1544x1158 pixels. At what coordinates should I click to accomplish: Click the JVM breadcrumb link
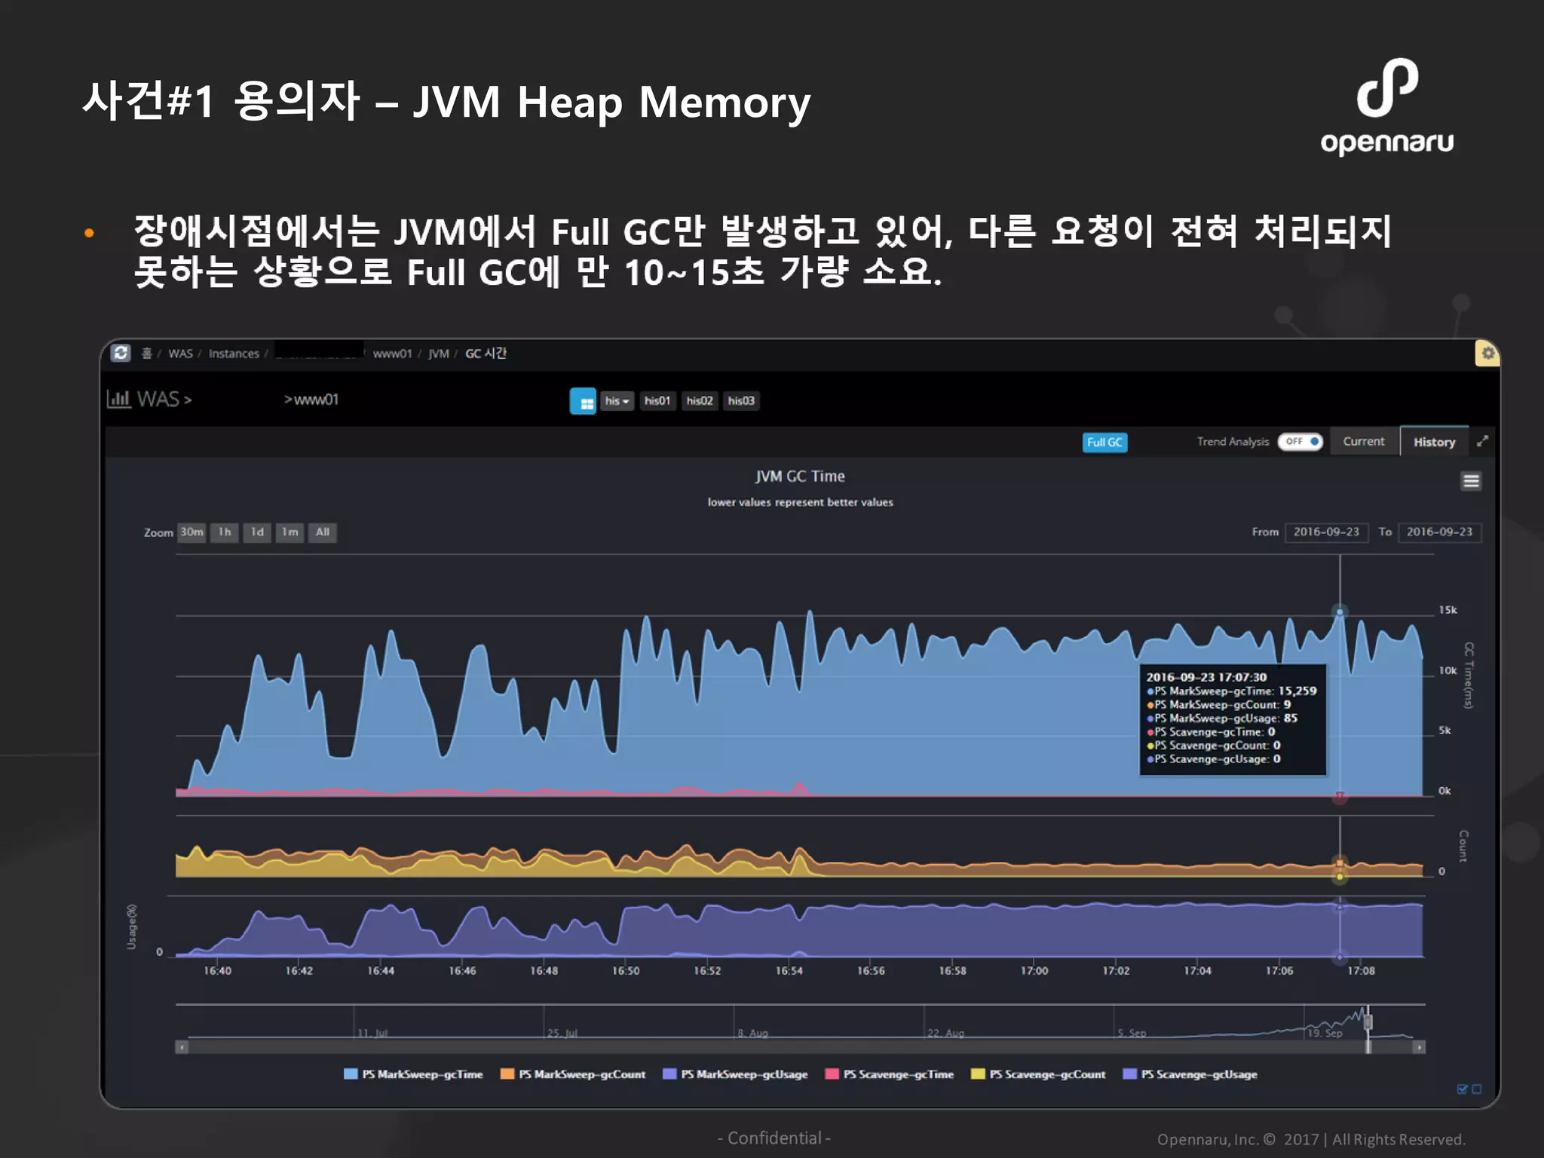[x=439, y=354]
